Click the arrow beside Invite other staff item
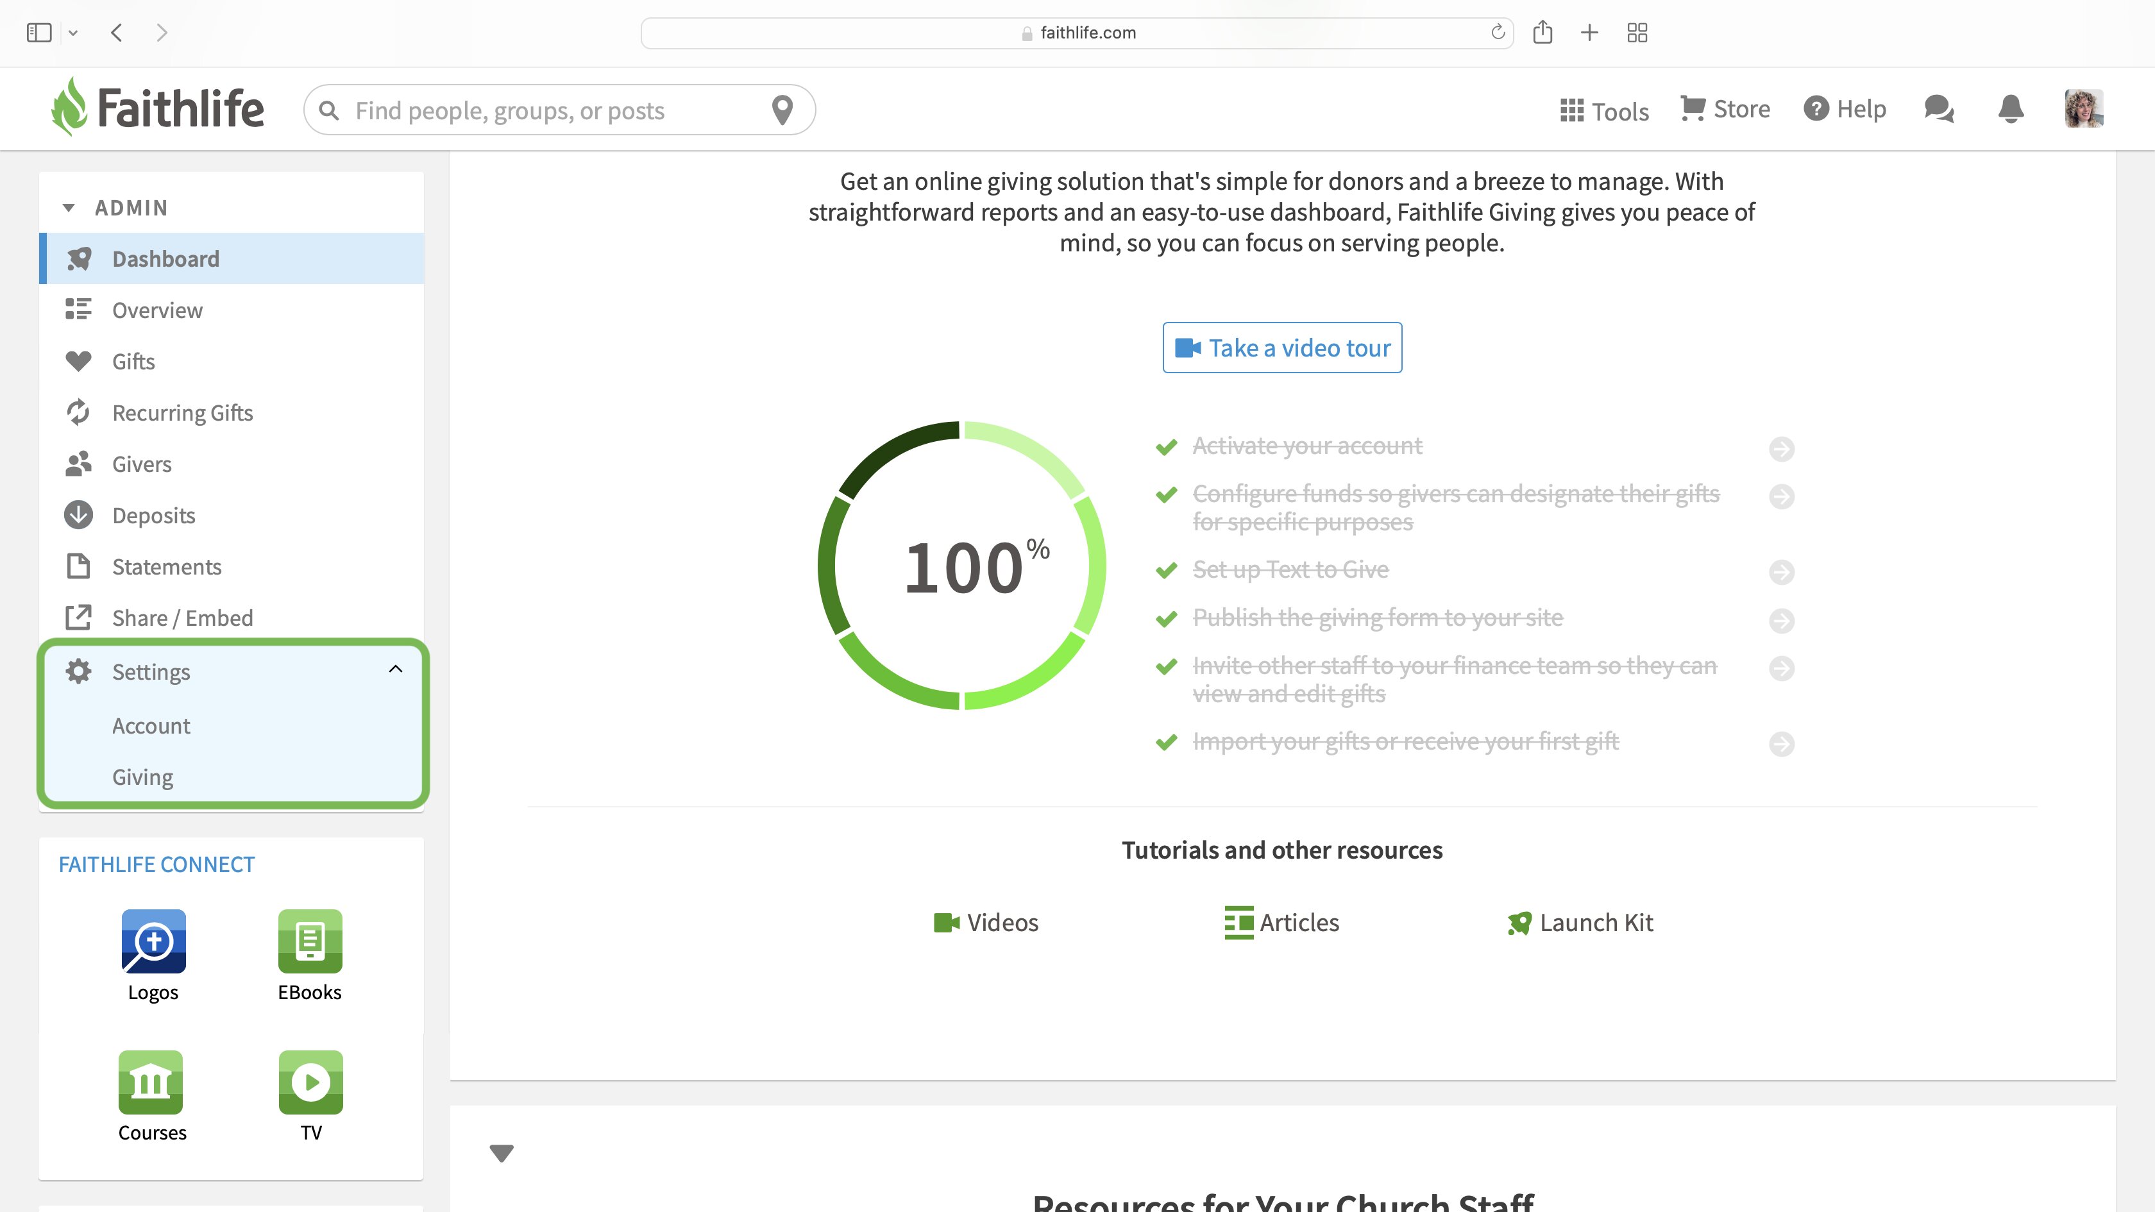2155x1212 pixels. click(x=1781, y=668)
